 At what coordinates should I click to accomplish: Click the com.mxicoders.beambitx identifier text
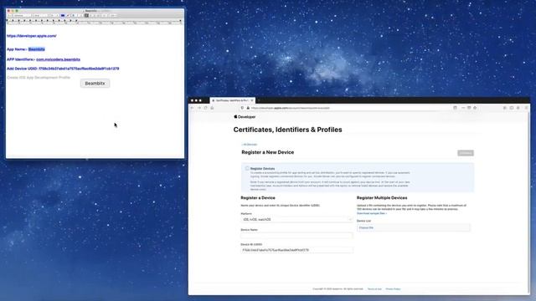pos(58,59)
